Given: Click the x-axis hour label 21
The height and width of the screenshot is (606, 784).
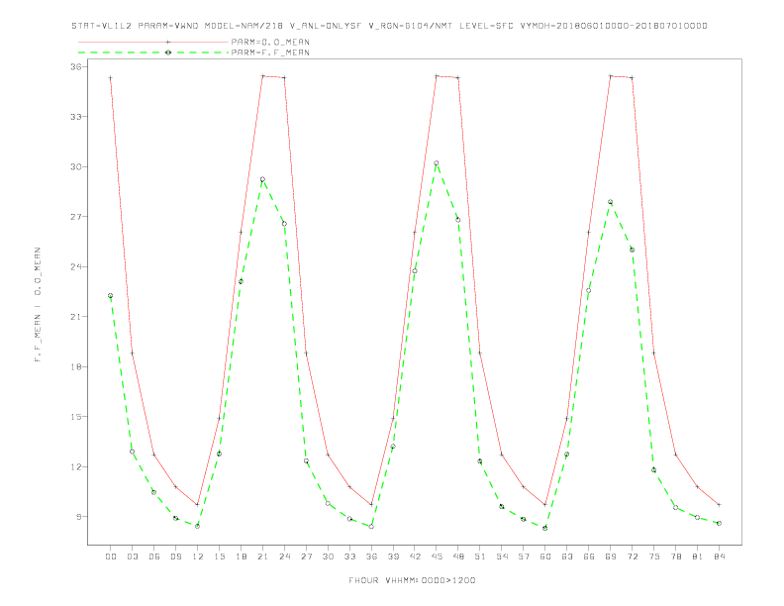Looking at the screenshot, I should click(262, 556).
